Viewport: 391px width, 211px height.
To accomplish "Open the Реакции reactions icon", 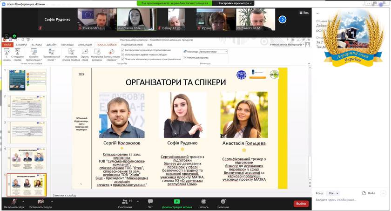I will pyautogui.click(x=223, y=202).
